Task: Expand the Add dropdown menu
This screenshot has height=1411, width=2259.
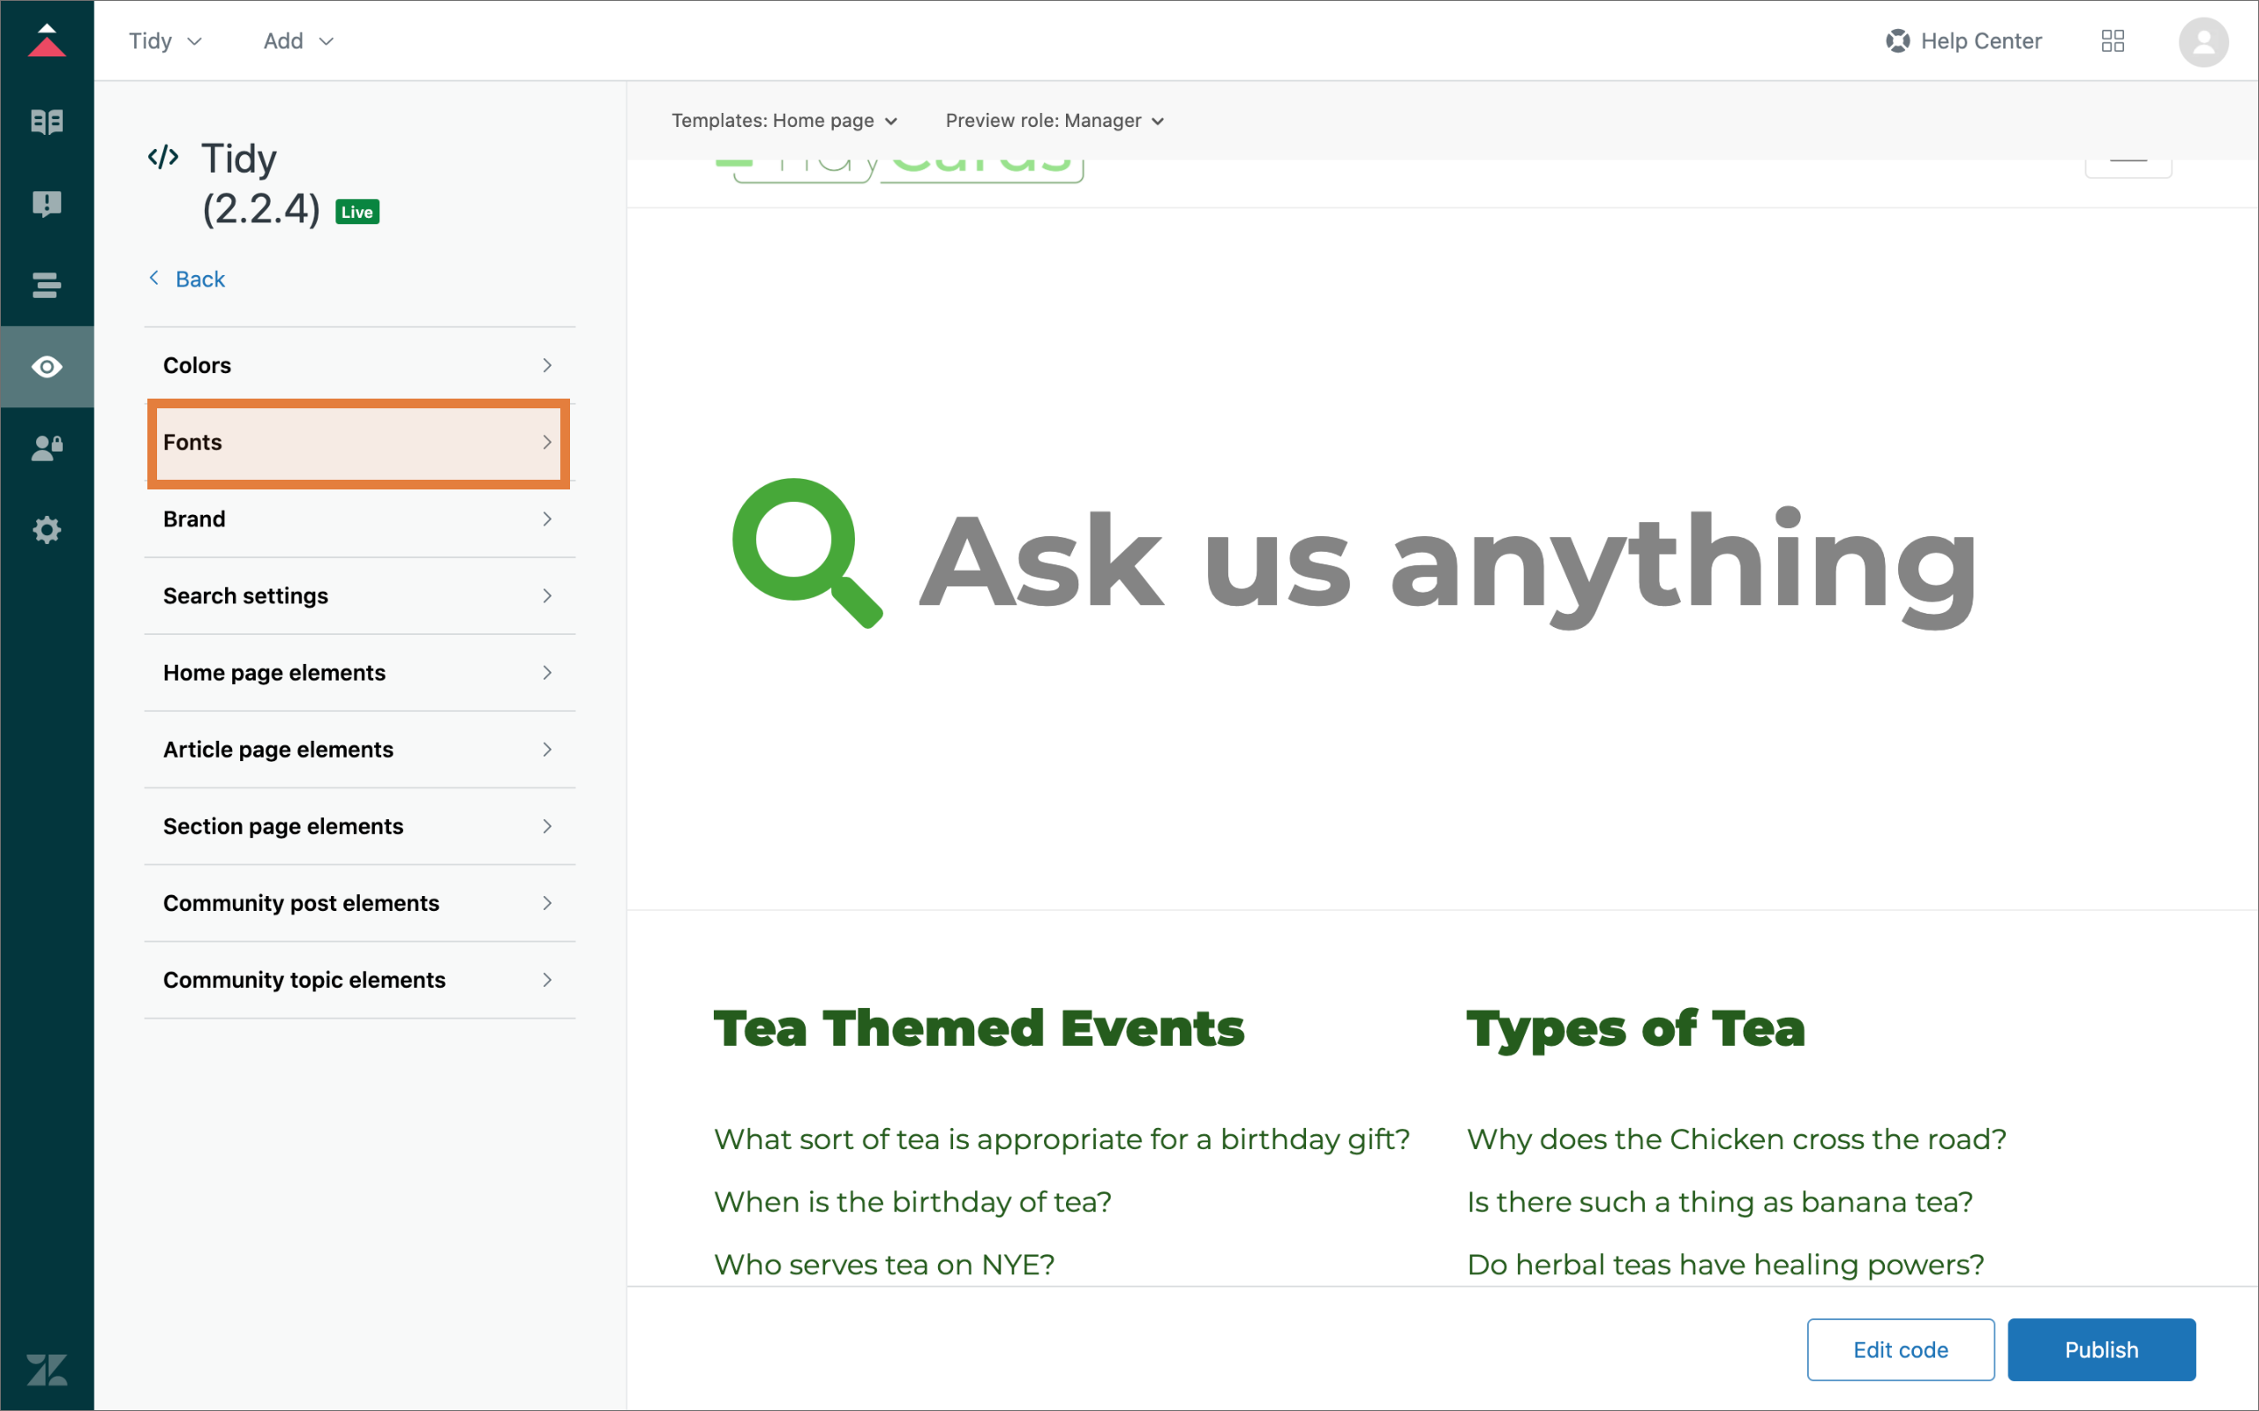Action: tap(297, 41)
